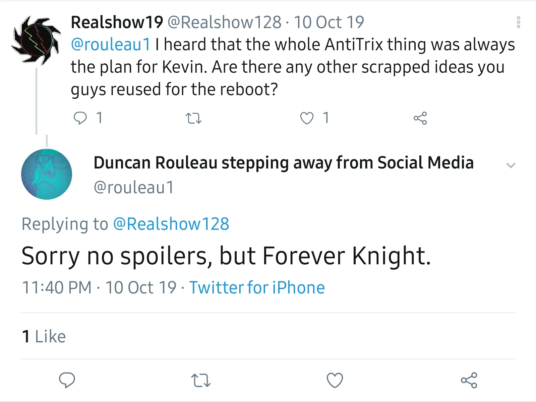This screenshot has height=402, width=536.
Task: Like Duncan Rouleau's reply
Action: click(x=335, y=381)
